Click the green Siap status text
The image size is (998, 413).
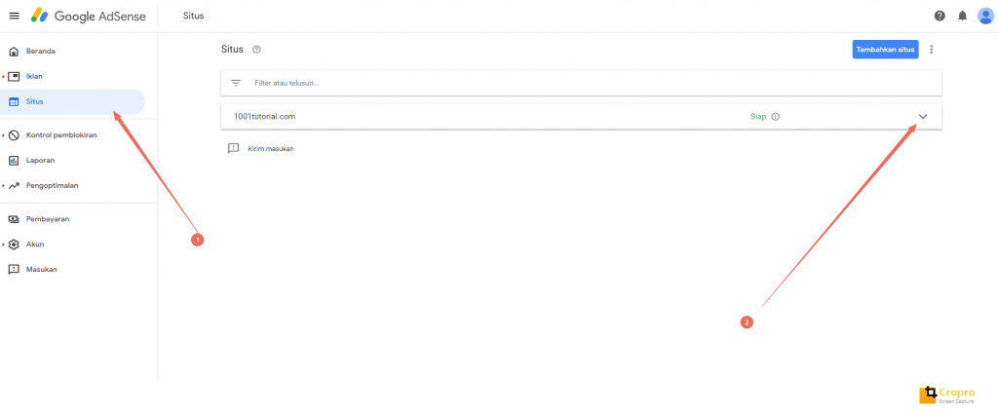pyautogui.click(x=758, y=117)
